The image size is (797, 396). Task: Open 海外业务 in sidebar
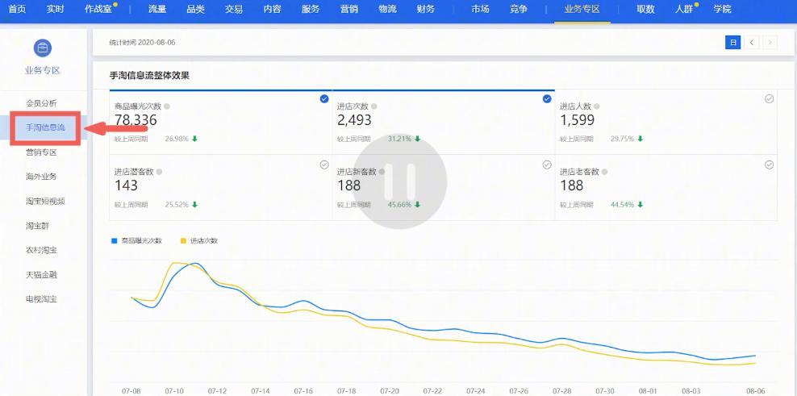coord(42,177)
